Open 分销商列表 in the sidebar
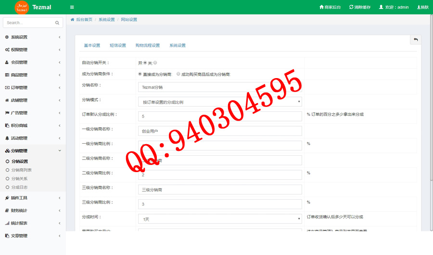This screenshot has height=255, width=433. tap(21, 170)
